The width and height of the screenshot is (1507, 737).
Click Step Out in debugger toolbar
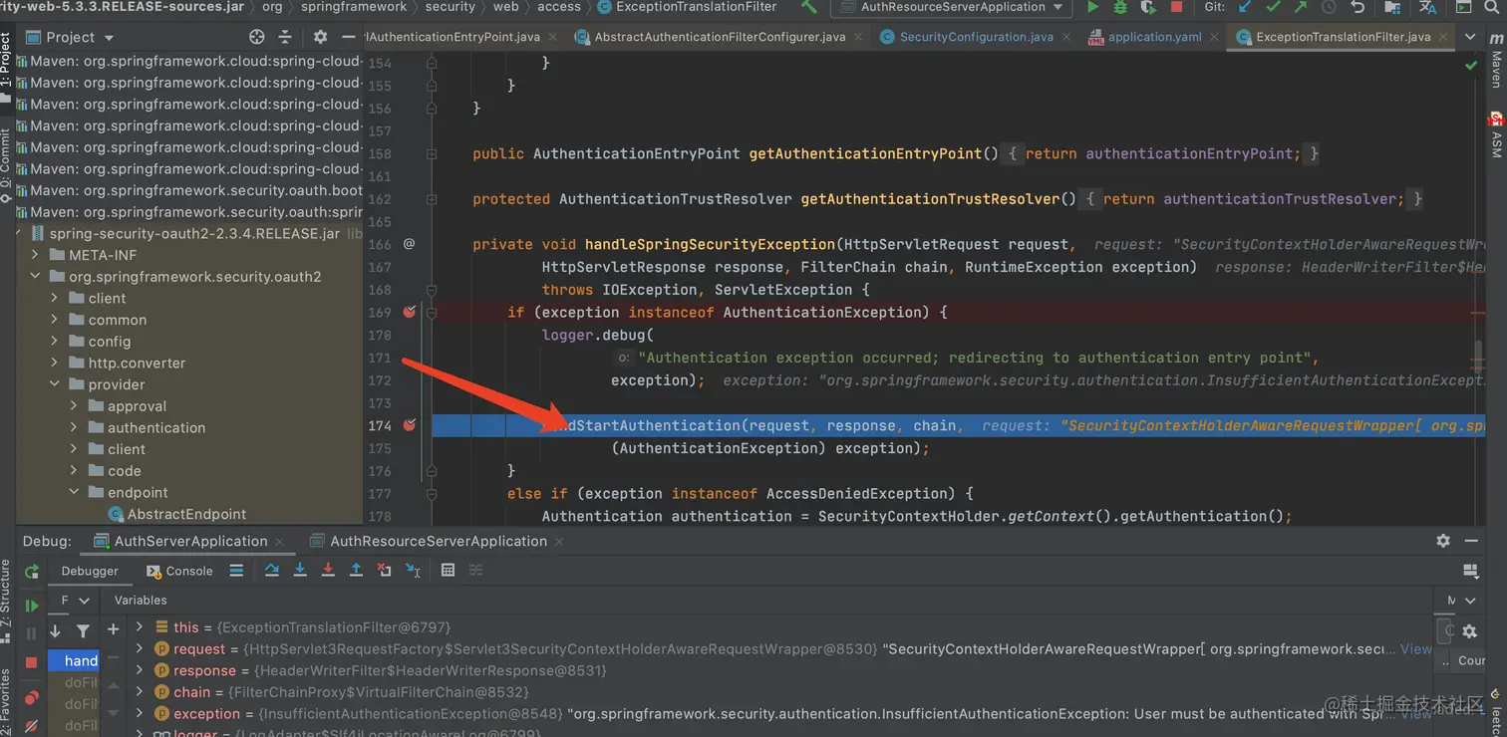click(x=356, y=570)
